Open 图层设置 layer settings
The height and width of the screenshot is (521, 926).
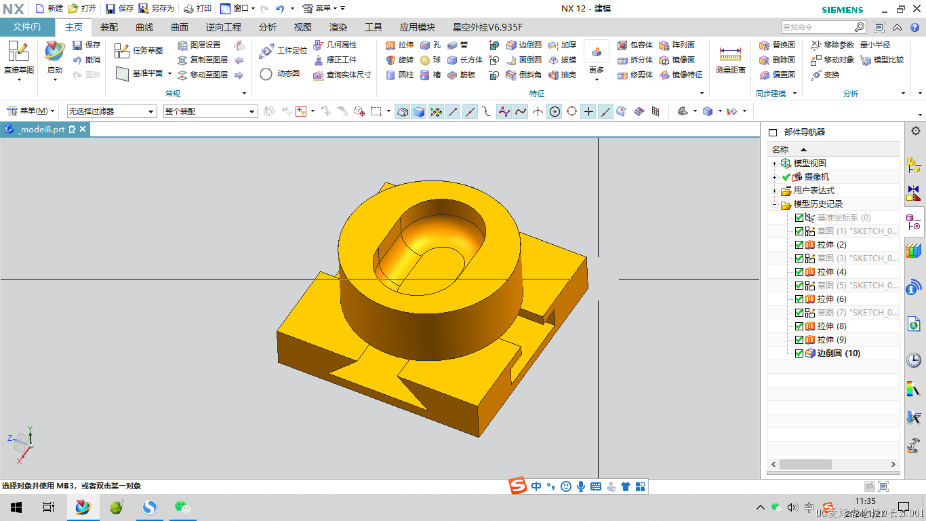pyautogui.click(x=199, y=45)
